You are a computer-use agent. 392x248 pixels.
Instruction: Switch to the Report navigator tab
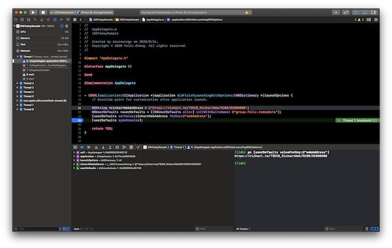[x=68, y=20]
